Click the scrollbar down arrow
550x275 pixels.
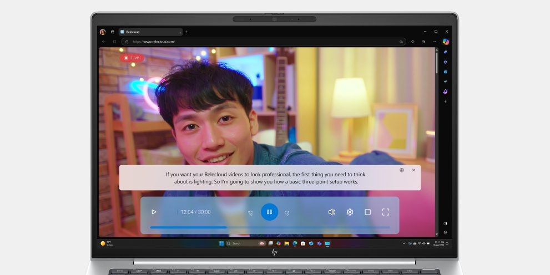437,235
